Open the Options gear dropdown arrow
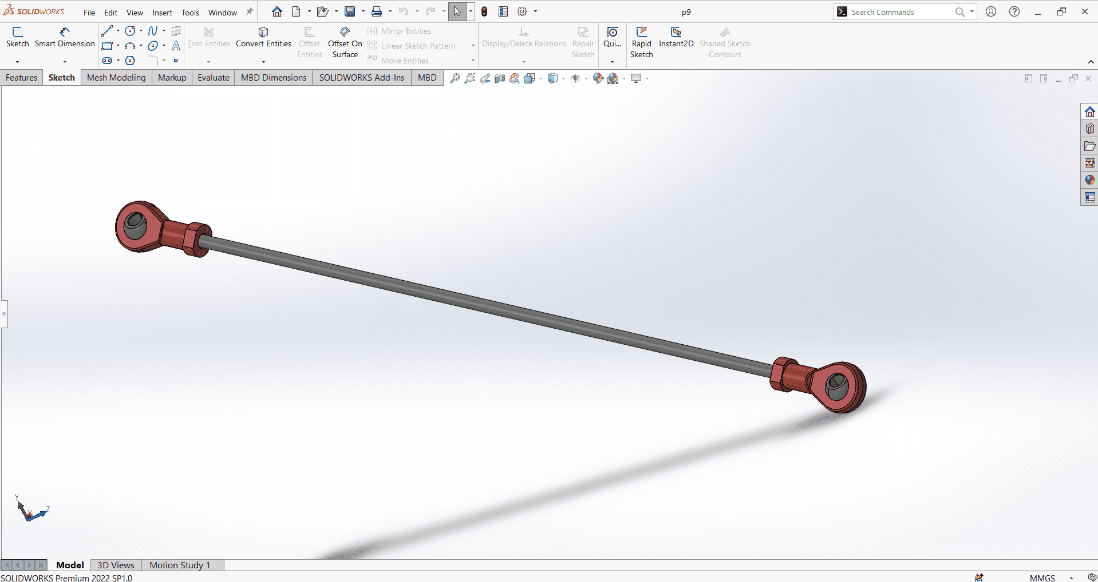 click(x=535, y=11)
